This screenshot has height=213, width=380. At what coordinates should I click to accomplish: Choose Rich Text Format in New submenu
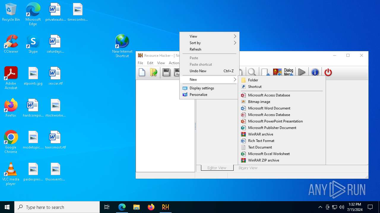[x=282, y=141]
